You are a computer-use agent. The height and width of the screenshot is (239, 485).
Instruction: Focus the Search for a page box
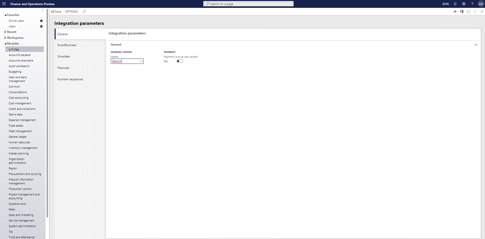coord(248,4)
